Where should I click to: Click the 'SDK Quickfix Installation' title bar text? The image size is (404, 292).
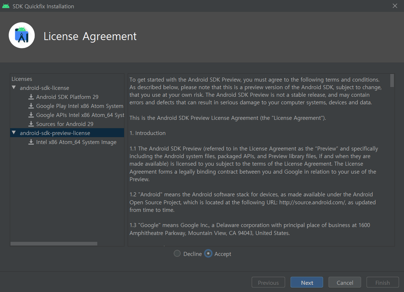pyautogui.click(x=43, y=6)
